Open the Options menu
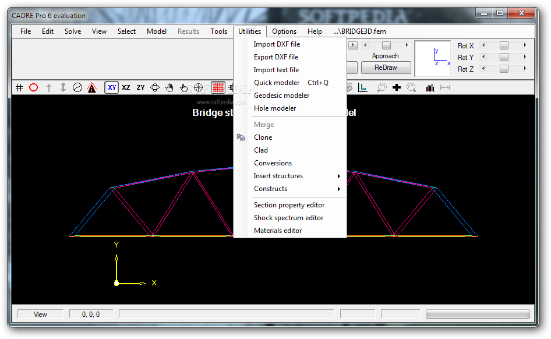 (x=284, y=31)
